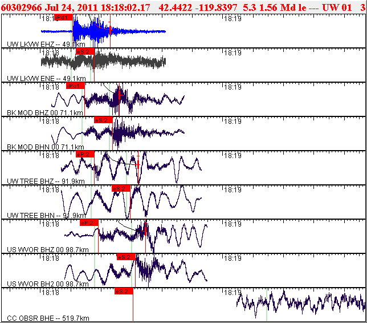The width and height of the screenshot is (367, 323).
Task: Click the 18:18 time label in TREE BHN row
Action: (x=51, y=189)
